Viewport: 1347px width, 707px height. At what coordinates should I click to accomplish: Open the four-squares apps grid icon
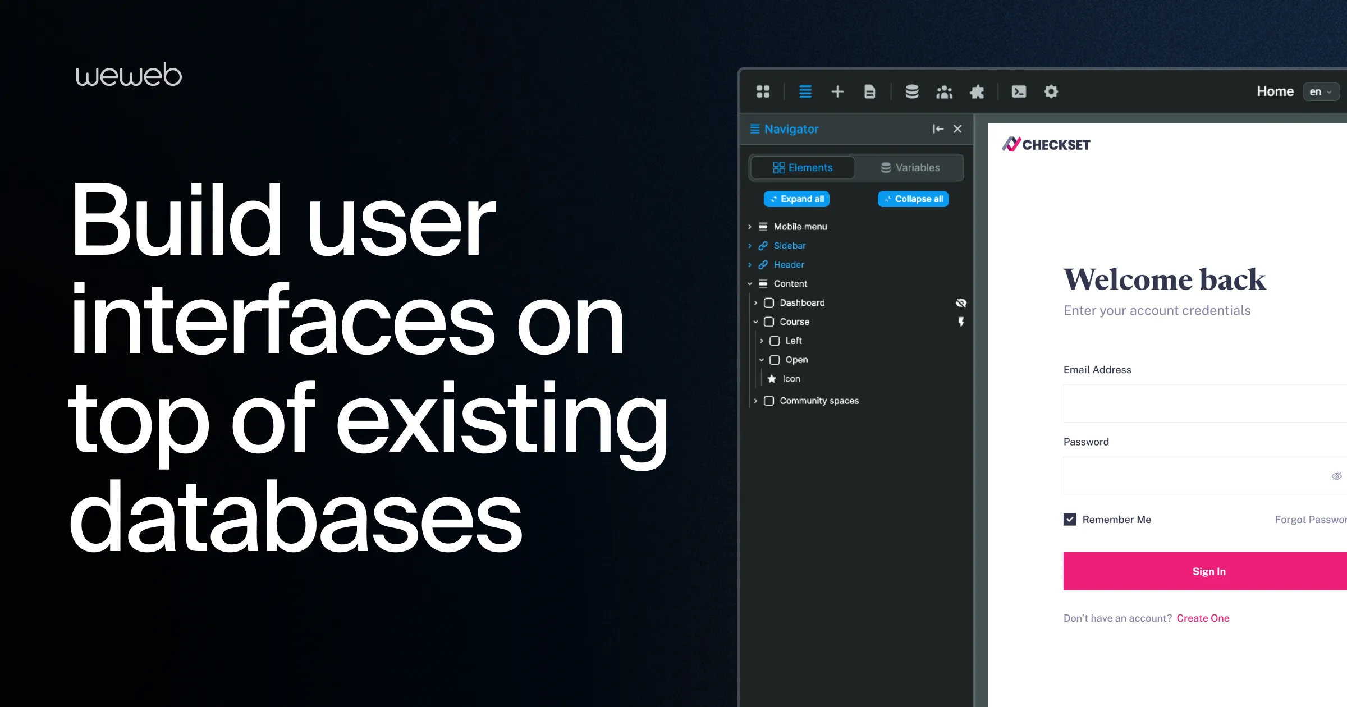click(763, 91)
